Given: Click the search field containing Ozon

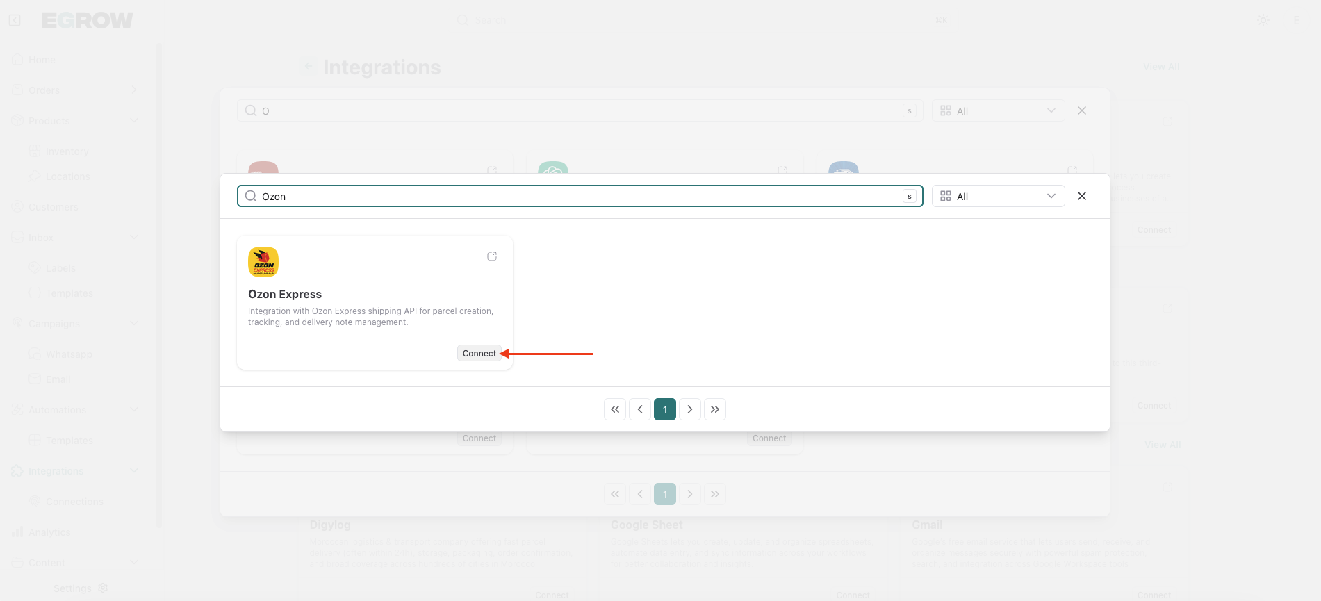Looking at the screenshot, I should click(580, 196).
